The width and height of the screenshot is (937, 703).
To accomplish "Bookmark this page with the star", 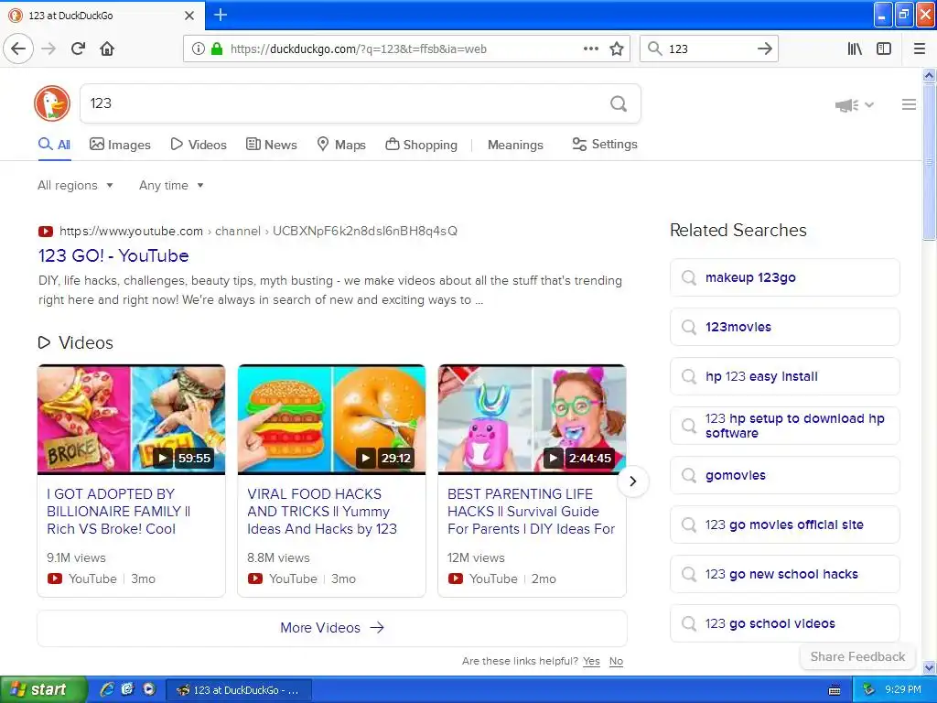I will [x=616, y=49].
